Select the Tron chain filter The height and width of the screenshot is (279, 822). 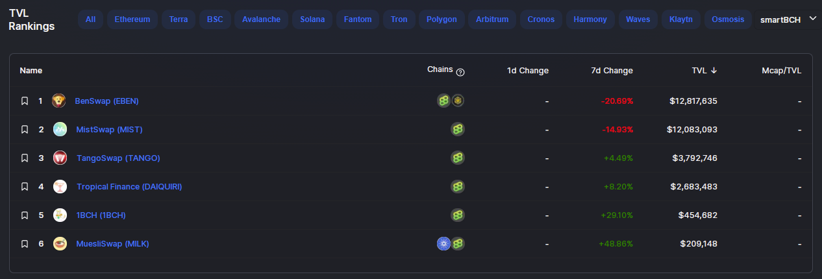pyautogui.click(x=399, y=19)
